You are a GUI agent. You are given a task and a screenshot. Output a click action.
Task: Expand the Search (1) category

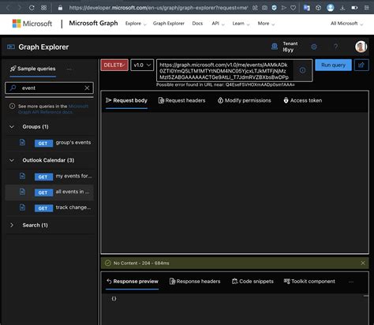[x=12, y=225]
